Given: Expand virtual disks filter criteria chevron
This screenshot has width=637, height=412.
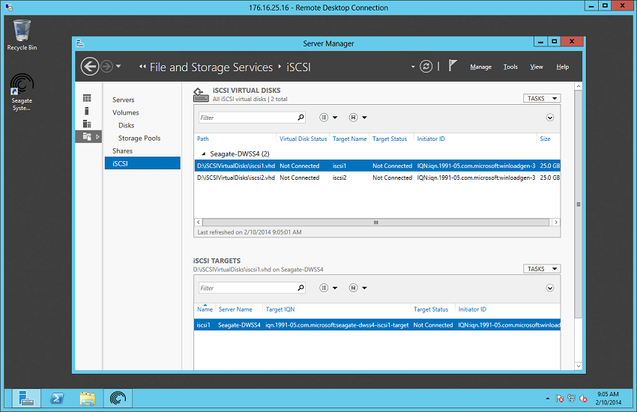Looking at the screenshot, I should [x=549, y=118].
